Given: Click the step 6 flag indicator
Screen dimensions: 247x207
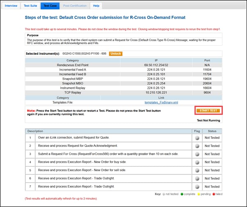Looking at the screenshot, I should pyautogui.click(x=197, y=178).
